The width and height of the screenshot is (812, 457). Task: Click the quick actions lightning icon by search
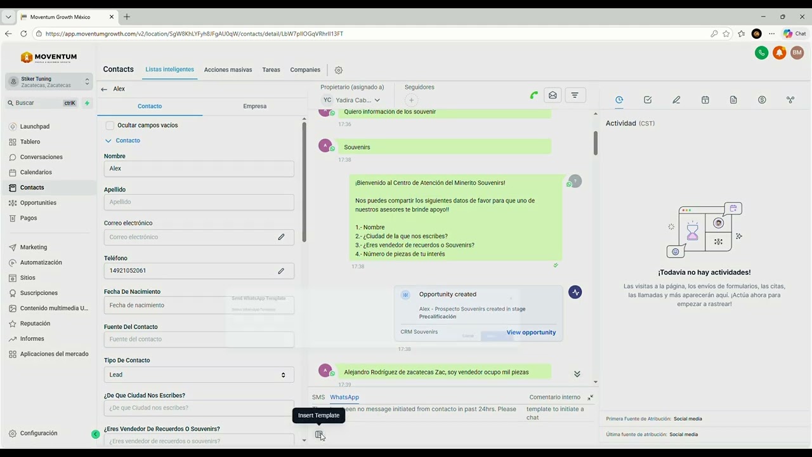[87, 103]
